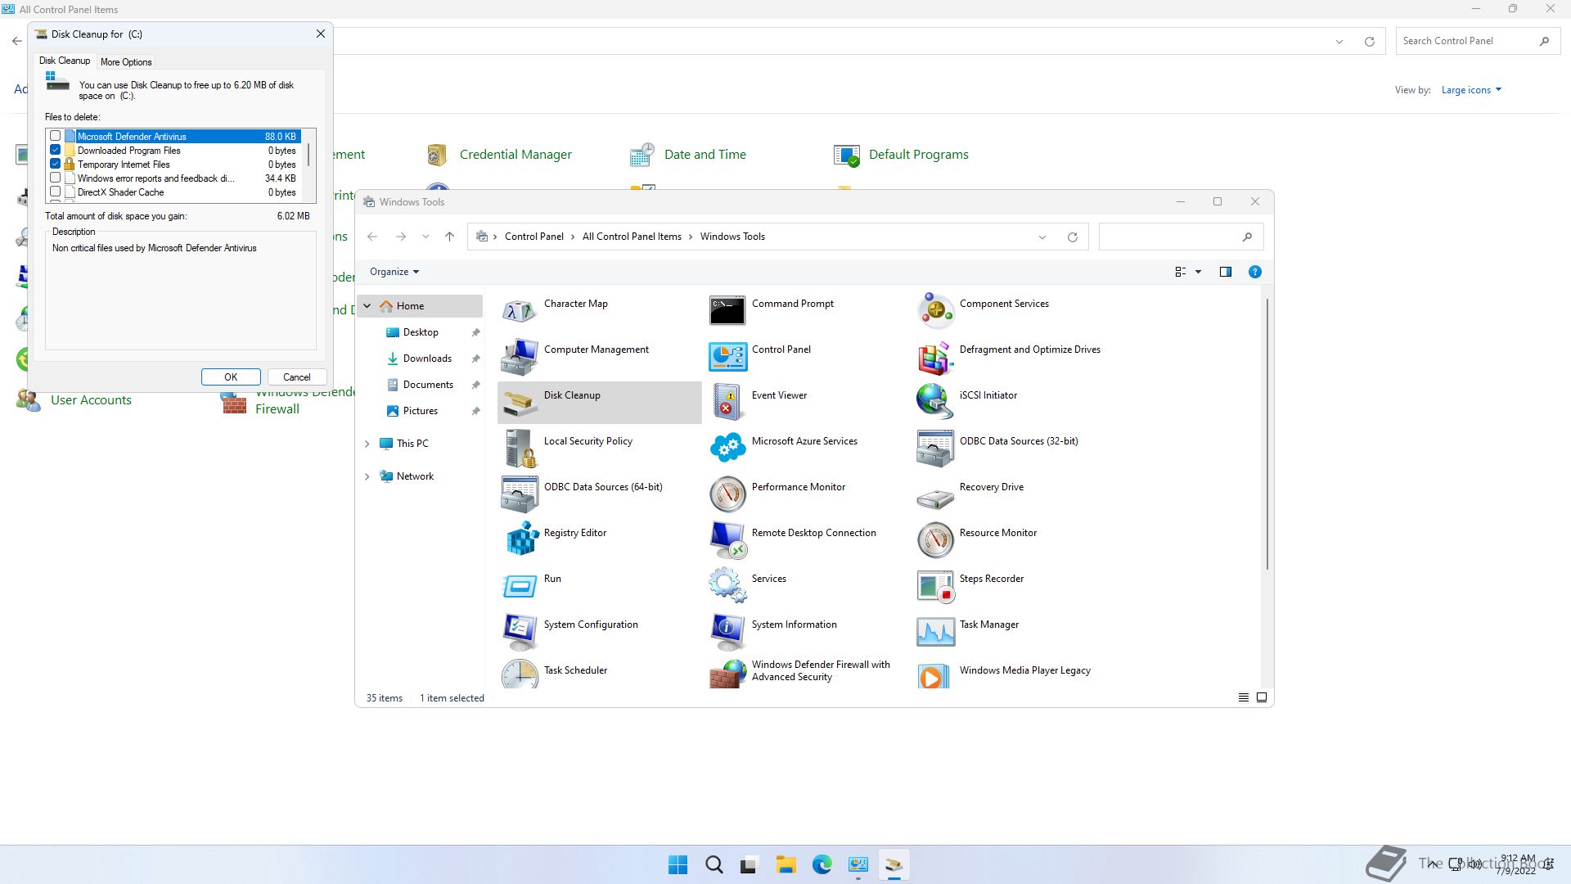This screenshot has height=884, width=1571.
Task: Open the Organize dropdown menu
Action: coord(394,272)
